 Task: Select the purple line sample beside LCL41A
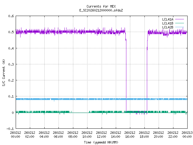[x=179, y=19]
